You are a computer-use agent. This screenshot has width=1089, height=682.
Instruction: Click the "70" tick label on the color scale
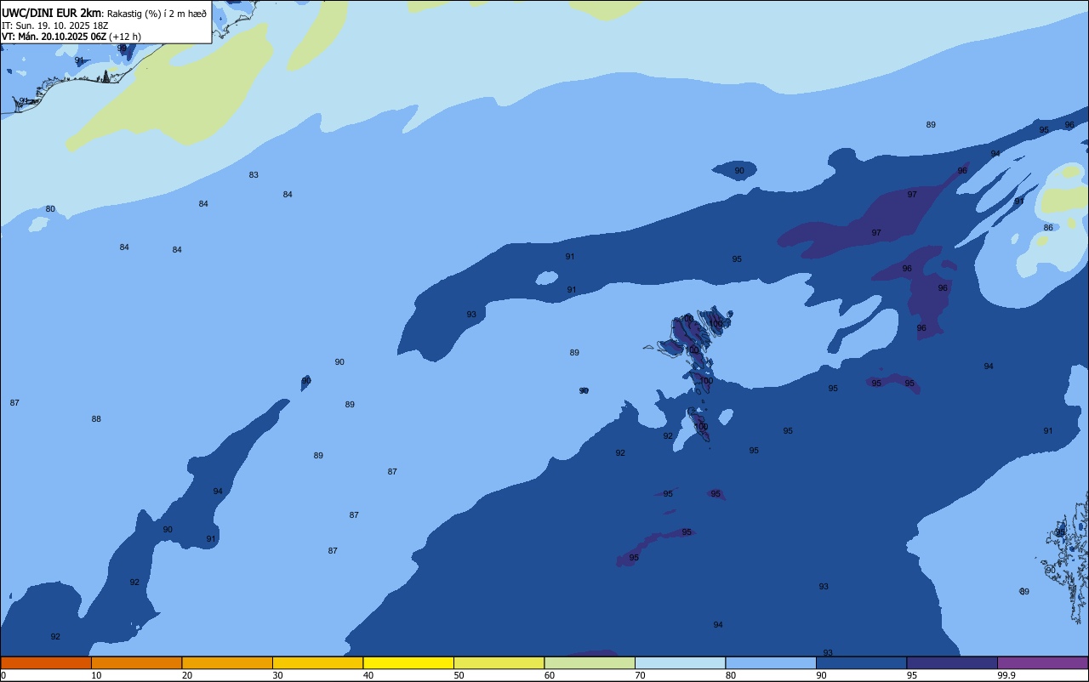tap(640, 675)
